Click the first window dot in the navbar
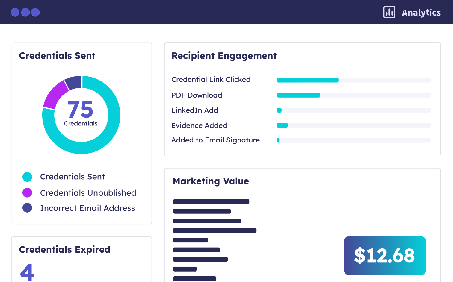The width and height of the screenshot is (453, 282). pyautogui.click(x=15, y=12)
